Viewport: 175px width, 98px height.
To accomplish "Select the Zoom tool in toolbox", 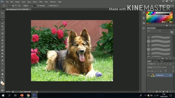I will tap(2, 77).
